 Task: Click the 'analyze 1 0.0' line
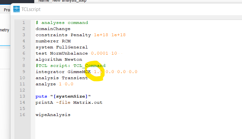54,84
